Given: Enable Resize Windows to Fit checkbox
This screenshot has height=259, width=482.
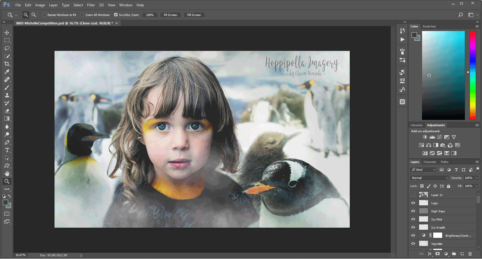Looking at the screenshot, I should (45, 15).
